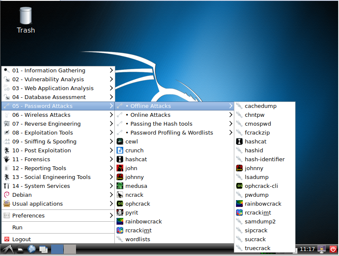
Task: Open the file manager taskbar icon
Action: click(20, 250)
